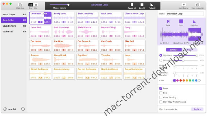This screenshot has width=207, height=118.
Task: Pick the white color swatch
Action: click(x=199, y=80)
